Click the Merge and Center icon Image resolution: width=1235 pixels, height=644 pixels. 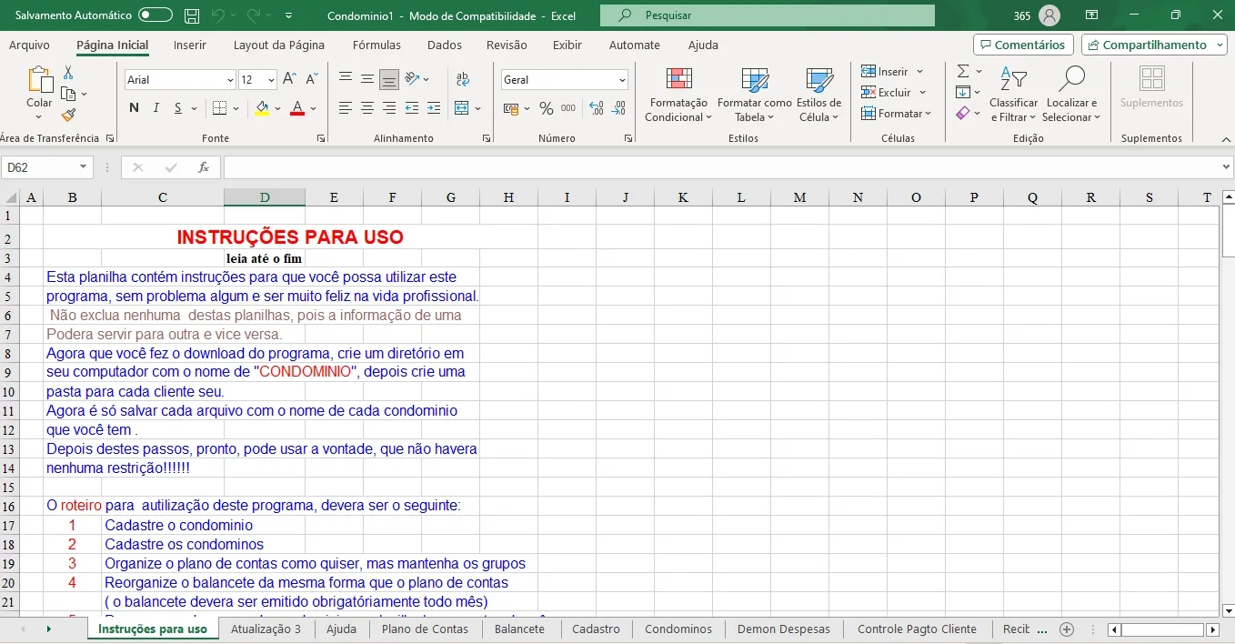(462, 108)
